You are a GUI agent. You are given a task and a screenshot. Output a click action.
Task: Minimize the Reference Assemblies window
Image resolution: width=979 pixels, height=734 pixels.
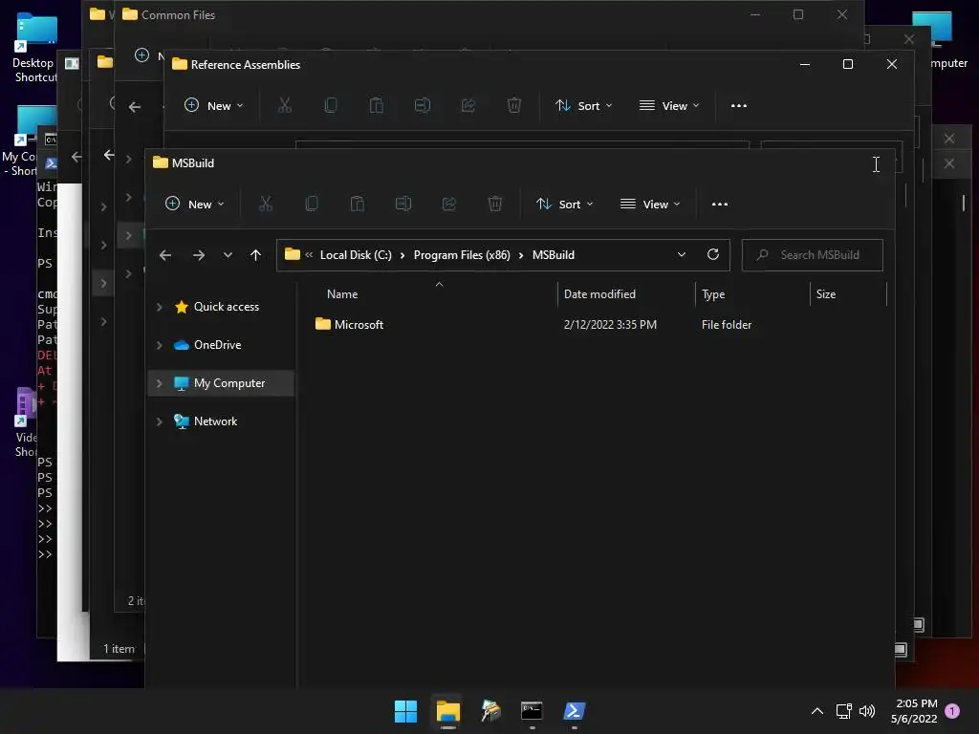click(x=805, y=64)
